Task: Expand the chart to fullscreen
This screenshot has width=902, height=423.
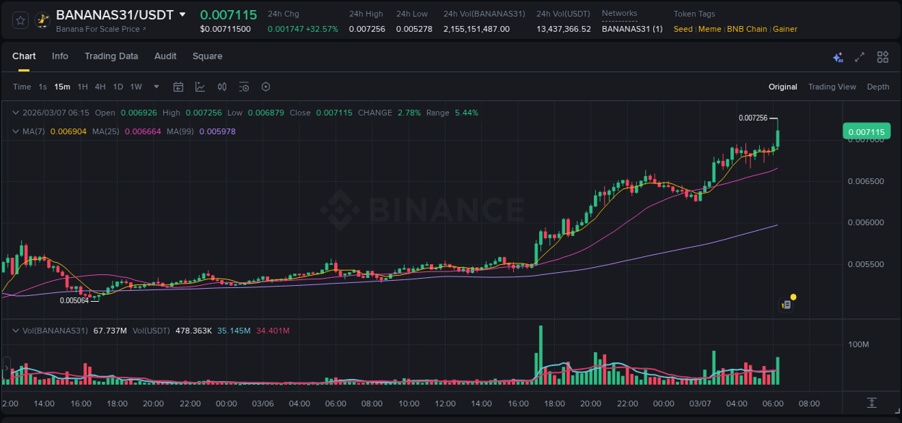Action: [859, 56]
